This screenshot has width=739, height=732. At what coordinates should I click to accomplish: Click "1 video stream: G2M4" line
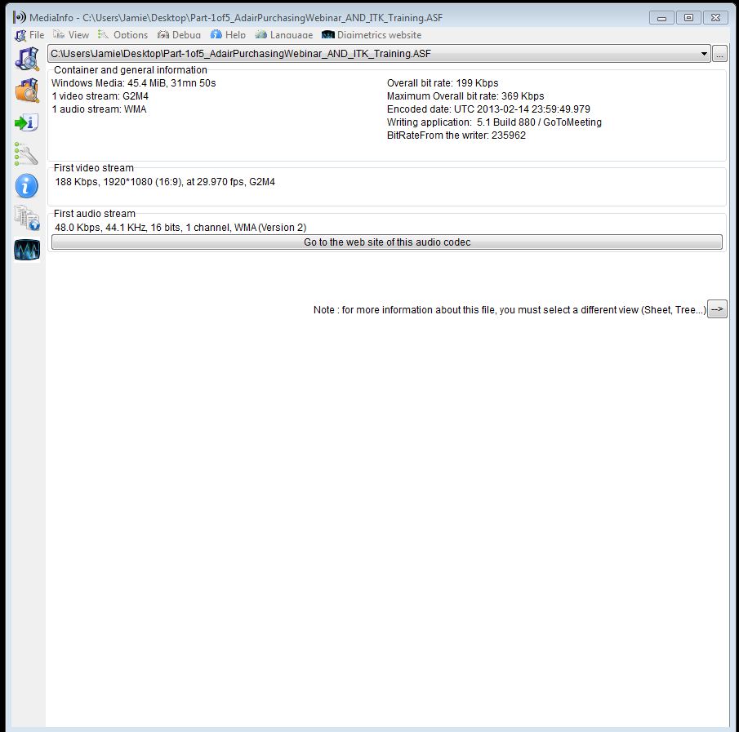[100, 96]
